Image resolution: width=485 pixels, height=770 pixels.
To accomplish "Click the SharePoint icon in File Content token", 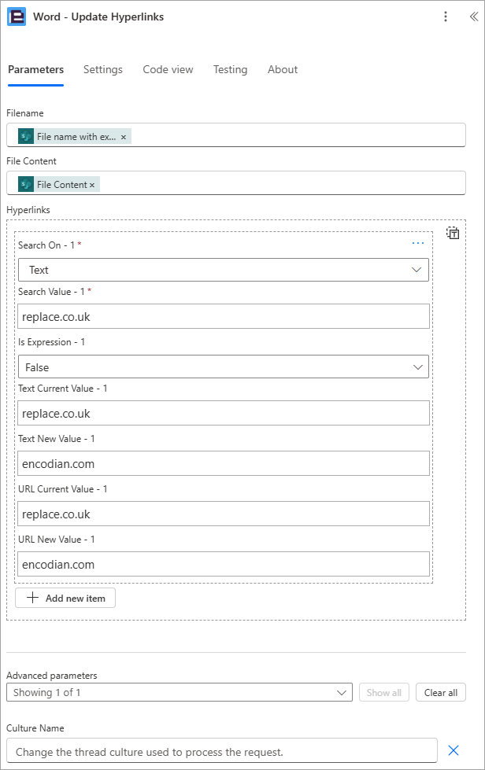I will tap(26, 185).
